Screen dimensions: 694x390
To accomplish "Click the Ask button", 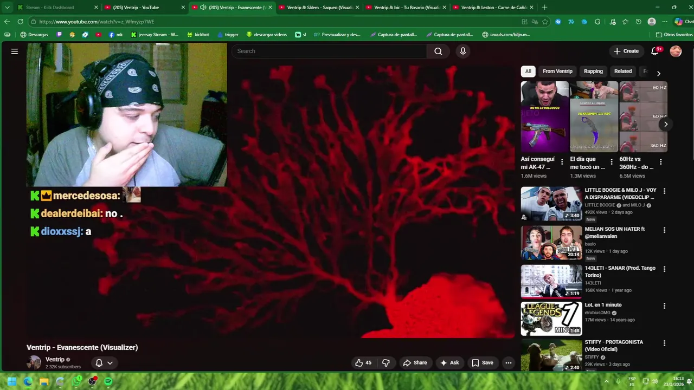I will [x=449, y=363].
